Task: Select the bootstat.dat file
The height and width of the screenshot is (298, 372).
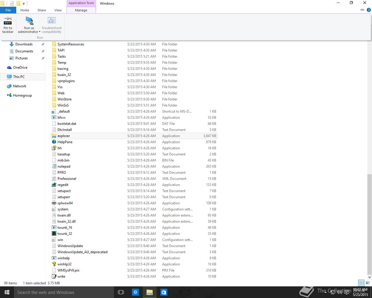Action: click(x=134, y=124)
